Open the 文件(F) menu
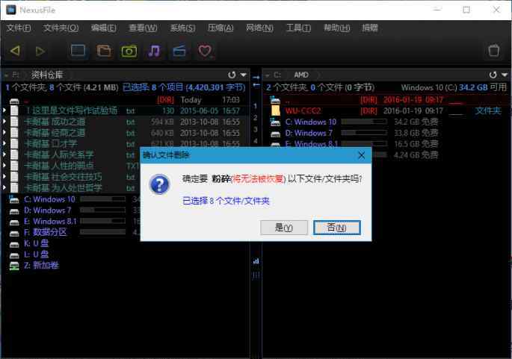 point(19,28)
